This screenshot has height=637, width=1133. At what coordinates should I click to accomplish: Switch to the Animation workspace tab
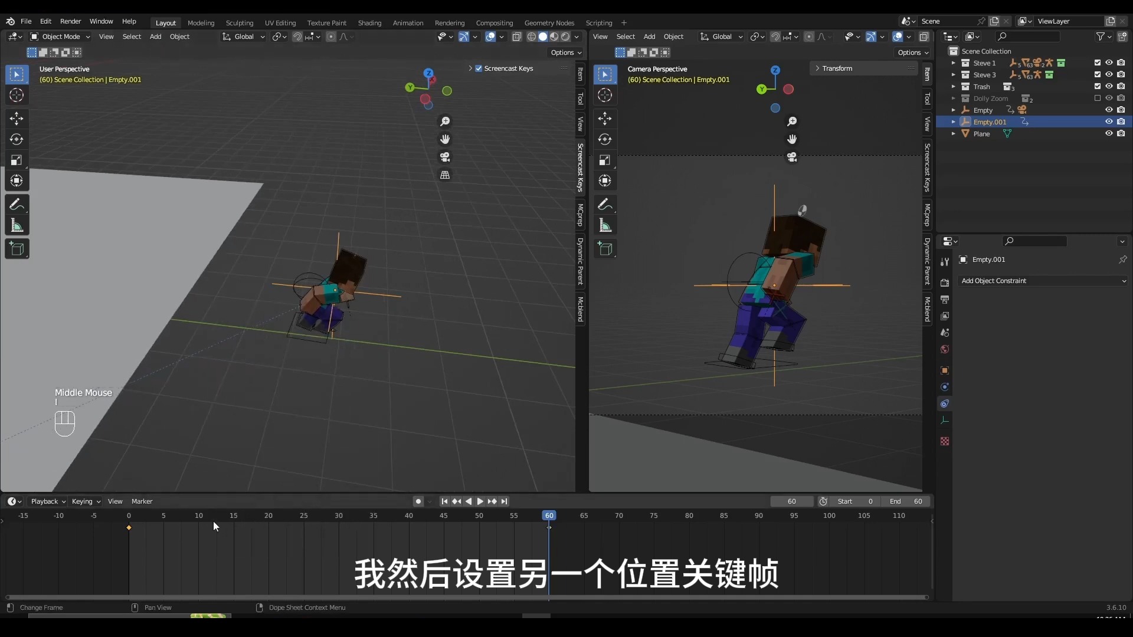[x=408, y=23]
